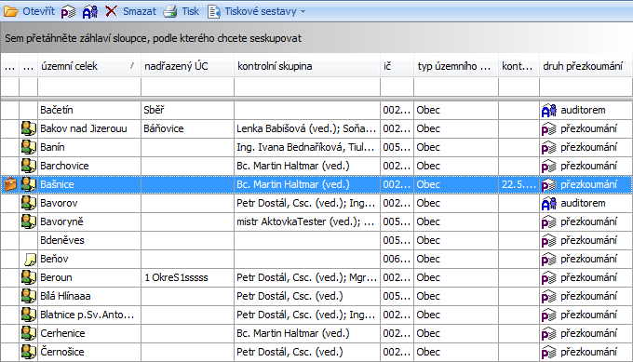Select the Beroun cell

[x=89, y=277]
